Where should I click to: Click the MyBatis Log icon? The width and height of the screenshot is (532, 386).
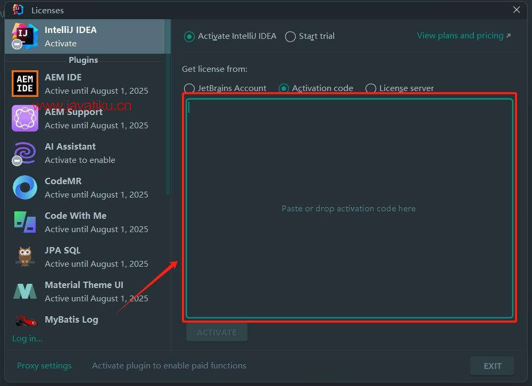[26, 321]
